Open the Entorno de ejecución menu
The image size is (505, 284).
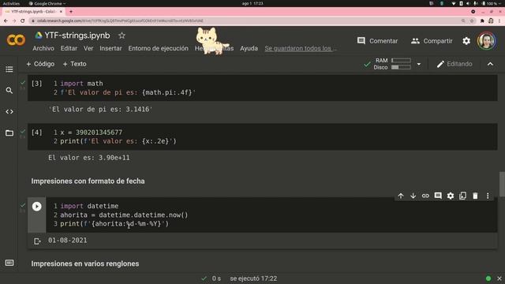pos(158,48)
